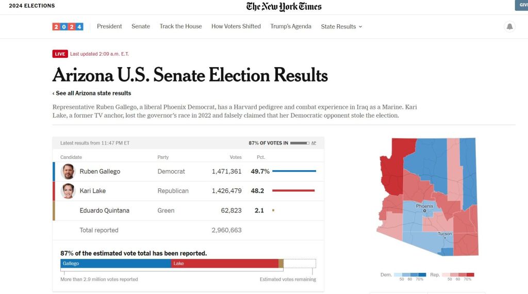Image resolution: width=528 pixels, height=294 pixels.
Task: Click the 2024 ELECTIONS header link
Action: tap(32, 6)
